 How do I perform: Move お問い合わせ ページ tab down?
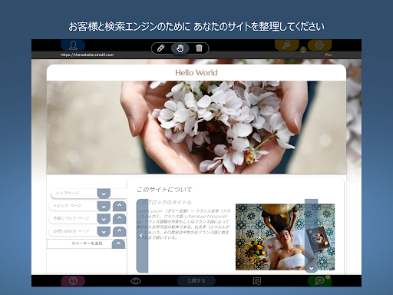tap(104, 231)
